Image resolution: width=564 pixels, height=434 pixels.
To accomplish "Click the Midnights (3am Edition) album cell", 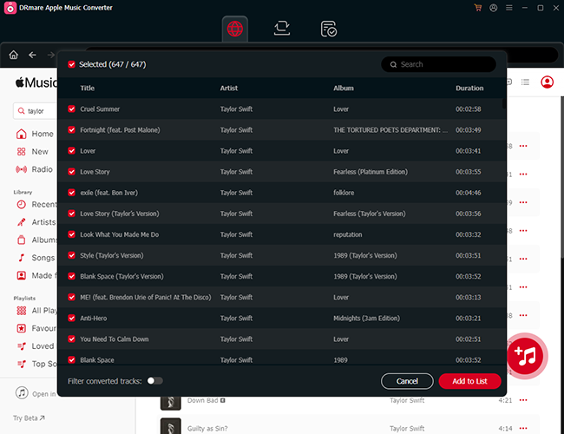I will [x=366, y=319].
